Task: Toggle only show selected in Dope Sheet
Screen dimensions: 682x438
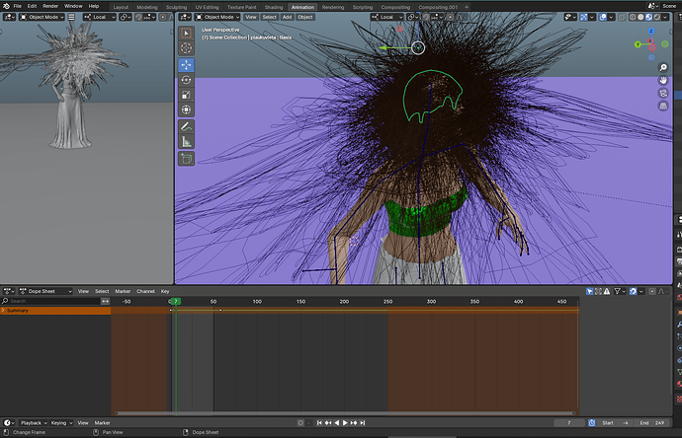Action: (x=590, y=291)
